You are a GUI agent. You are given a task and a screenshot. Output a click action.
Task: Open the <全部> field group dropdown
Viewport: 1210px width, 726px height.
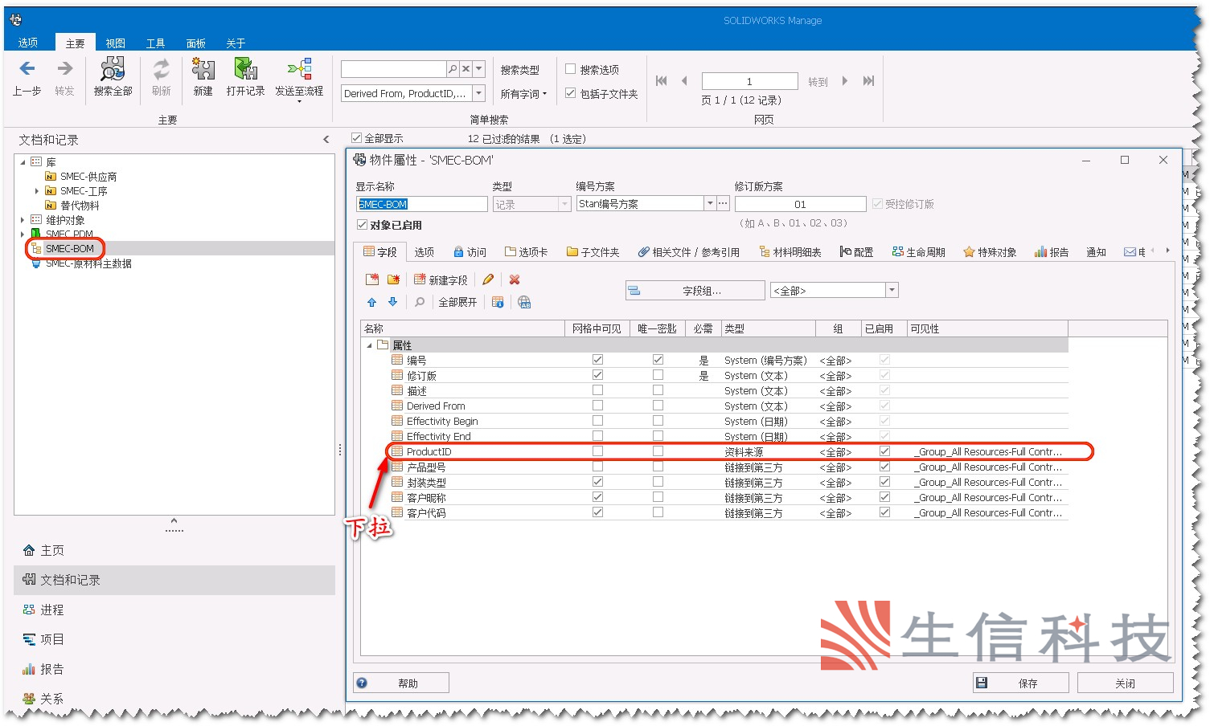tap(892, 290)
